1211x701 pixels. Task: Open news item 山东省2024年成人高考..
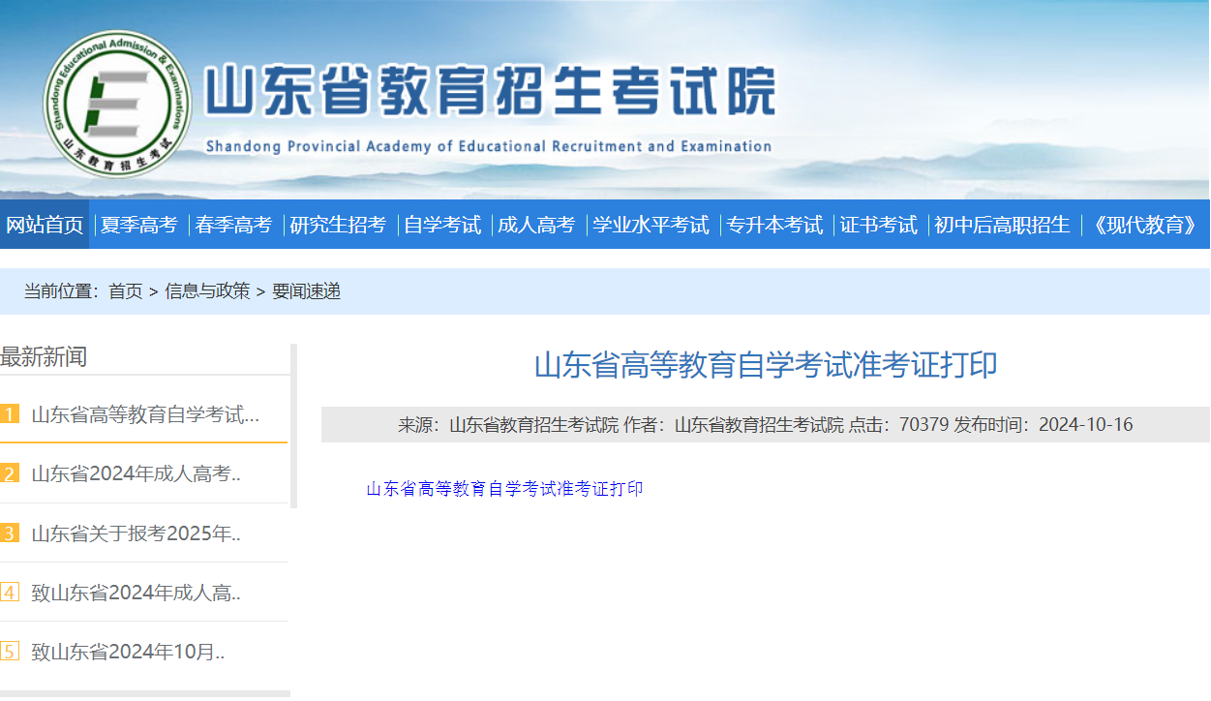point(136,473)
